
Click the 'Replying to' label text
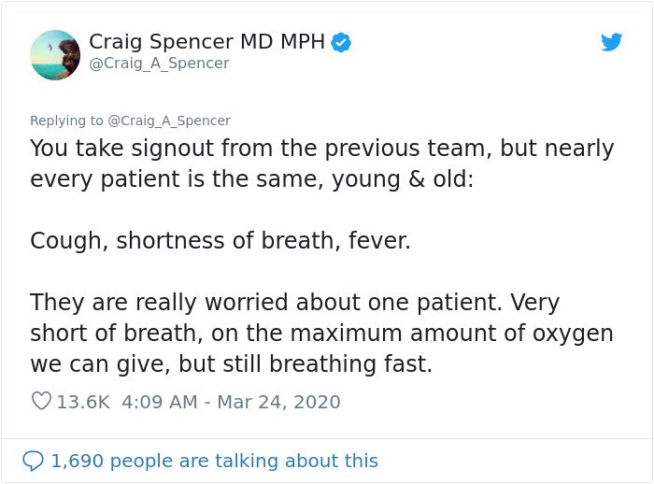pyautogui.click(x=66, y=121)
